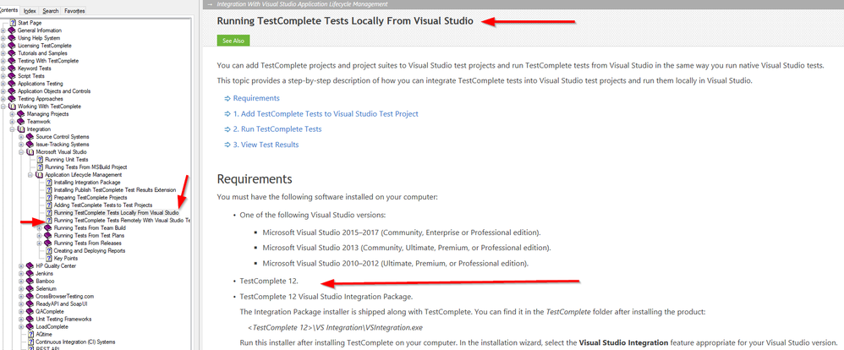
Task: Follow the Run TestComplete Tests link
Action: tap(277, 129)
